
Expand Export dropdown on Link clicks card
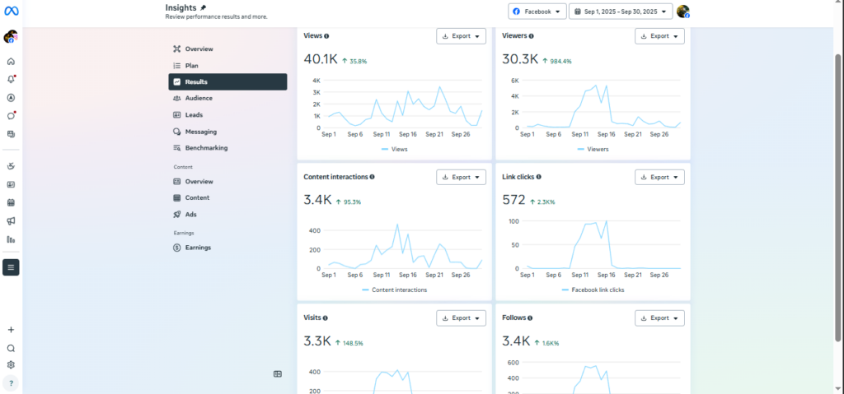[660, 177]
